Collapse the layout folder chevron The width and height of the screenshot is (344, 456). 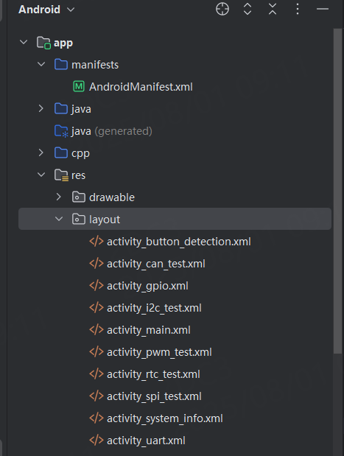[59, 219]
